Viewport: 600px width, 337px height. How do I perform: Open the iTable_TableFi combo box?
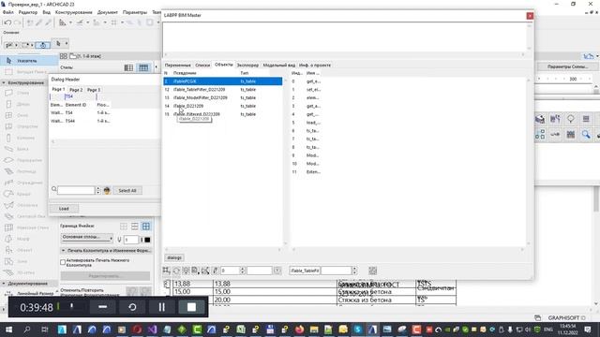pyautogui.click(x=305, y=271)
